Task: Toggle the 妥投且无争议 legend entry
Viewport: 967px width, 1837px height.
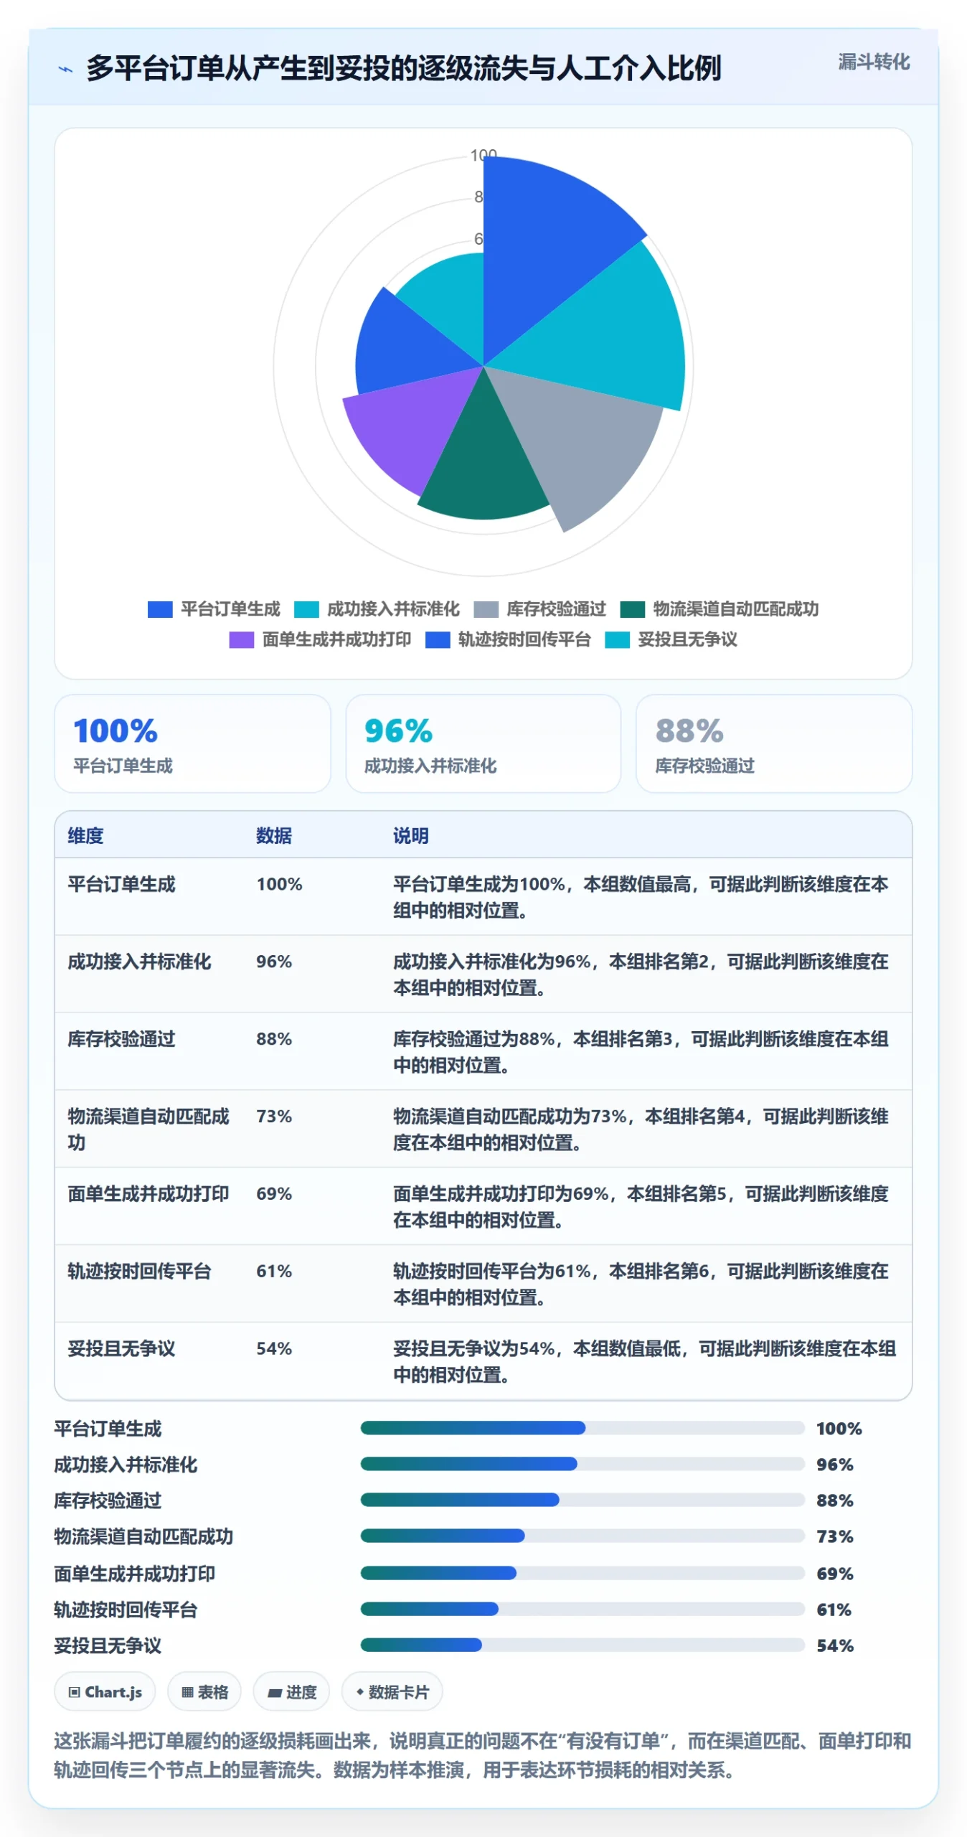Action: (671, 639)
